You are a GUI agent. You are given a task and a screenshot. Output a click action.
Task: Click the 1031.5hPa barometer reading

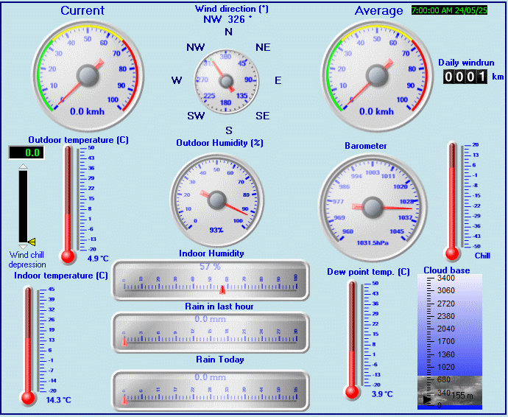point(373,243)
